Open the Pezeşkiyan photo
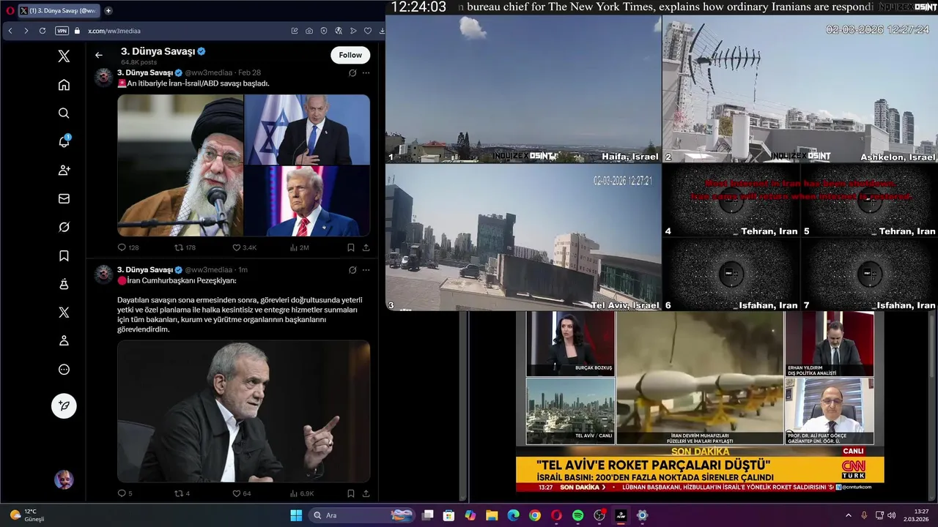 click(x=244, y=411)
